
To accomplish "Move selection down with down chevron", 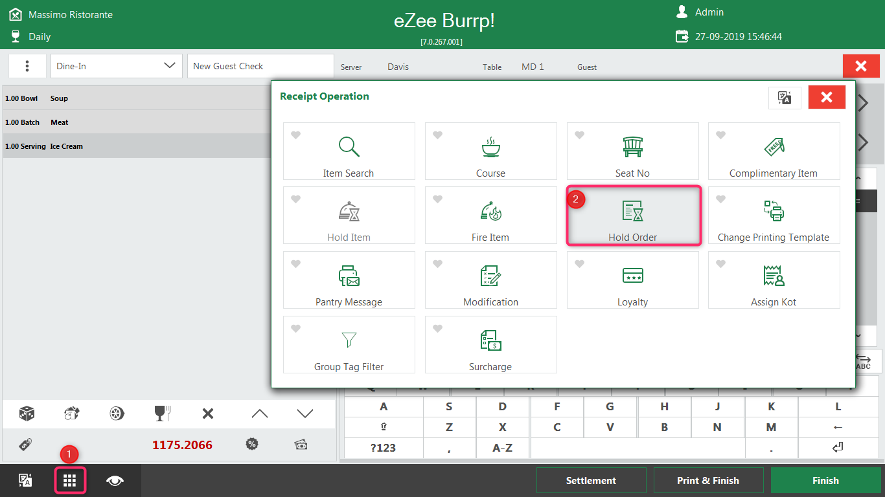I will (x=305, y=414).
